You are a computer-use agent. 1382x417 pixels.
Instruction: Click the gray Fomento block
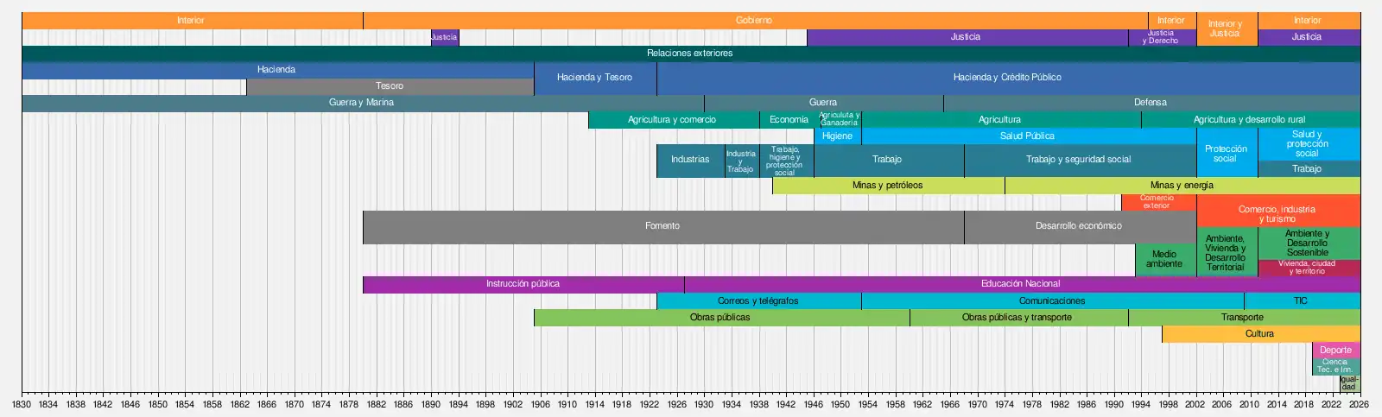(662, 226)
